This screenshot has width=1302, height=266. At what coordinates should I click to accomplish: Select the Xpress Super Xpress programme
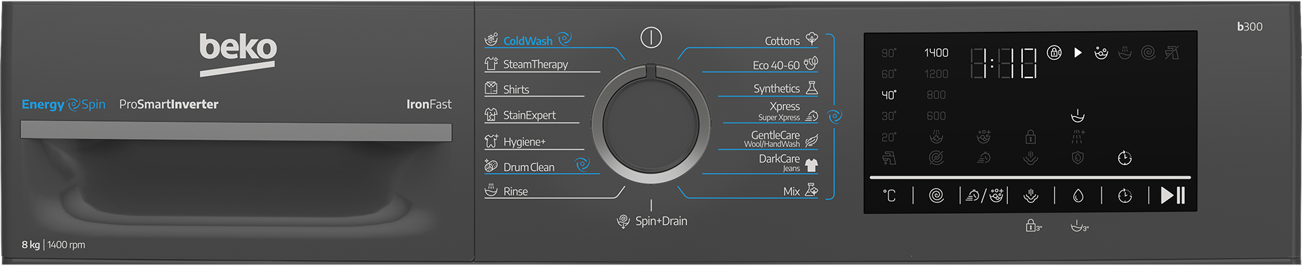(779, 111)
